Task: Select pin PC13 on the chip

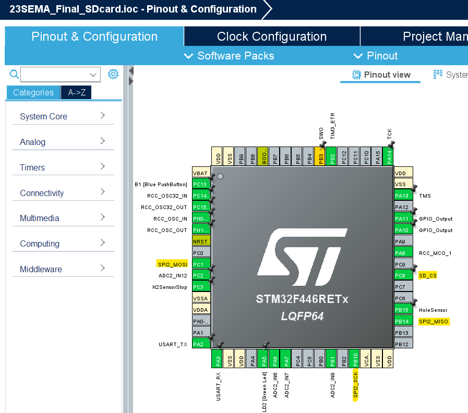Action: click(201, 185)
